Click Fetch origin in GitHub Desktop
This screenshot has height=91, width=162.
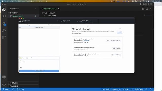point(89,21)
